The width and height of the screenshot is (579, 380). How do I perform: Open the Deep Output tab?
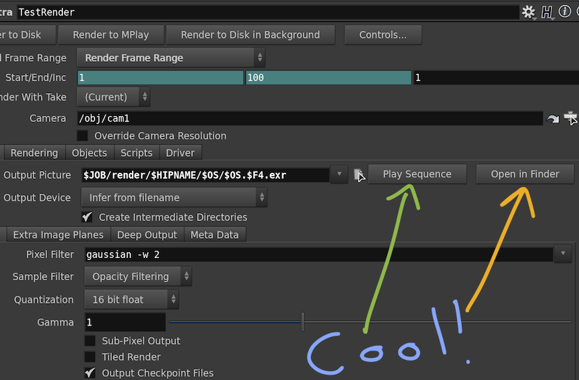click(x=147, y=235)
